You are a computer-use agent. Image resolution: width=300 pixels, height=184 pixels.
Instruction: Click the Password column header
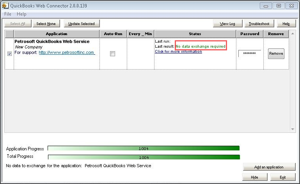(250, 34)
